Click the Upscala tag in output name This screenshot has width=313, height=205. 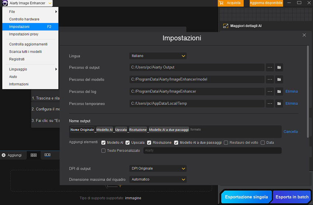click(121, 130)
